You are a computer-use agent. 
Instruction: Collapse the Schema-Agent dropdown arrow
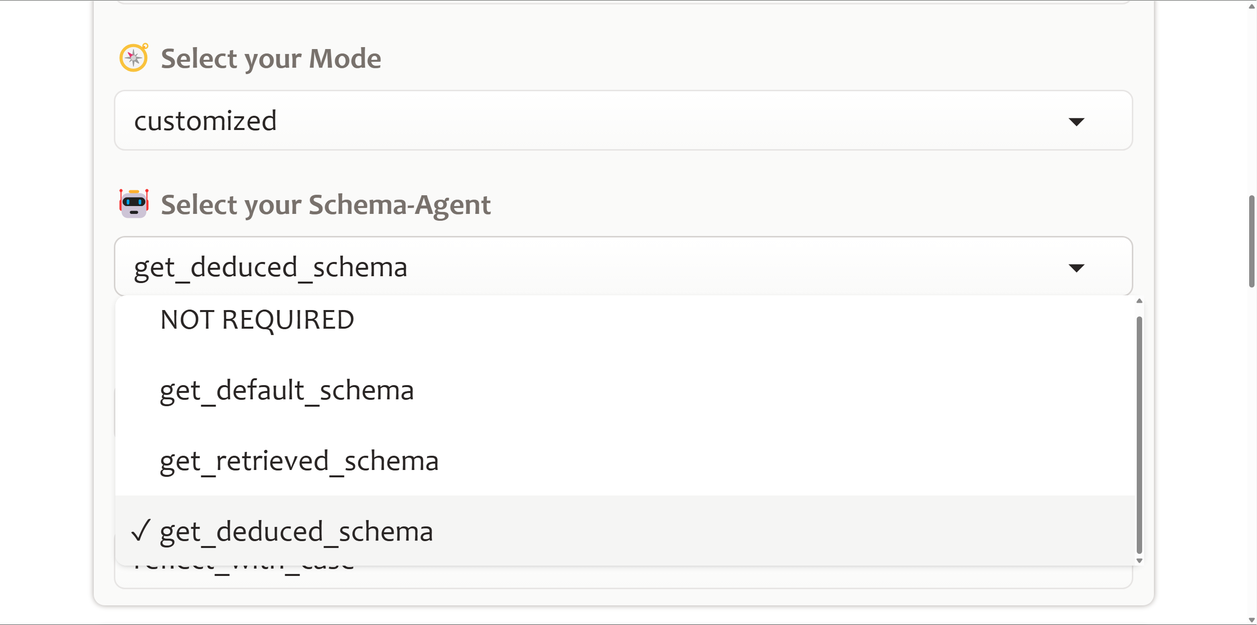coord(1076,268)
